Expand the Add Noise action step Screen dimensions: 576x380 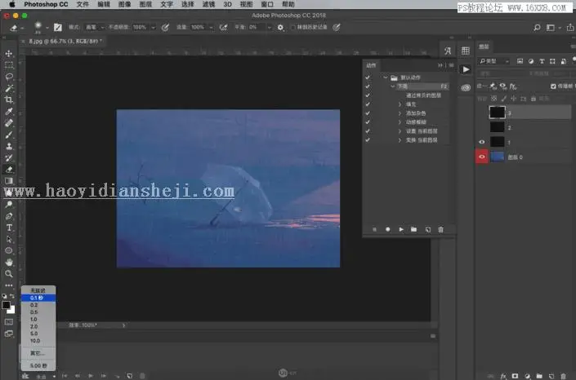tap(400, 113)
